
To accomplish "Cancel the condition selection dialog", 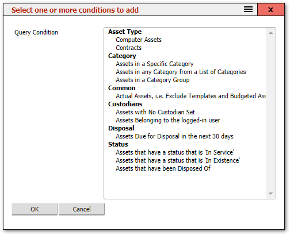I will (82, 209).
